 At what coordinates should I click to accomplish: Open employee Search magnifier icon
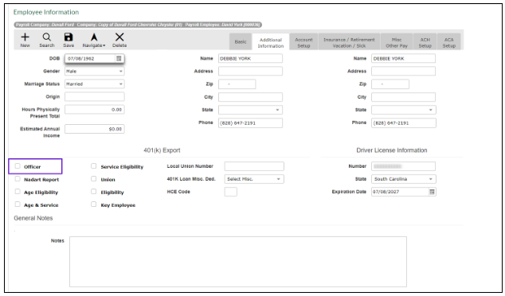coord(47,37)
